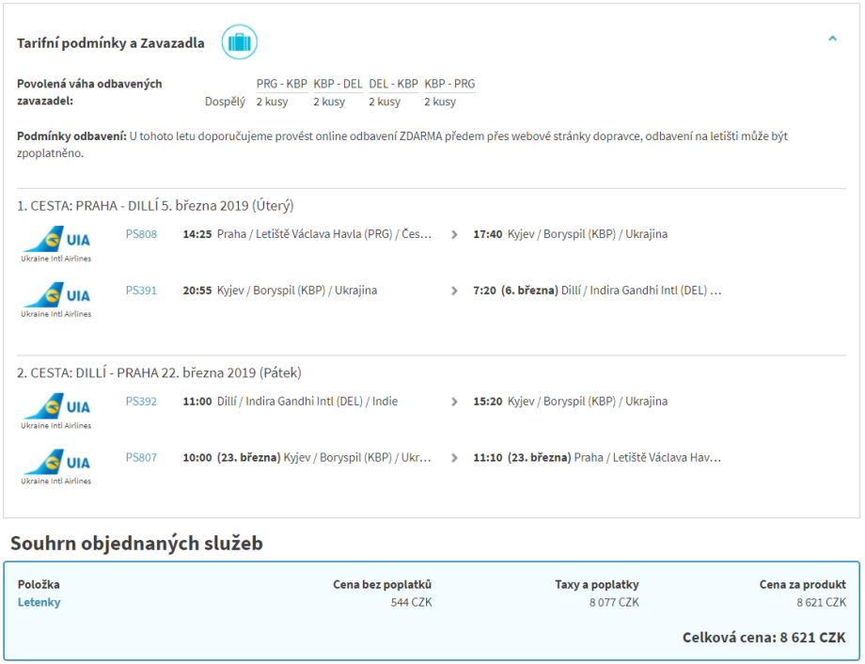Click UIA airline logo for flight PS392

point(56,411)
